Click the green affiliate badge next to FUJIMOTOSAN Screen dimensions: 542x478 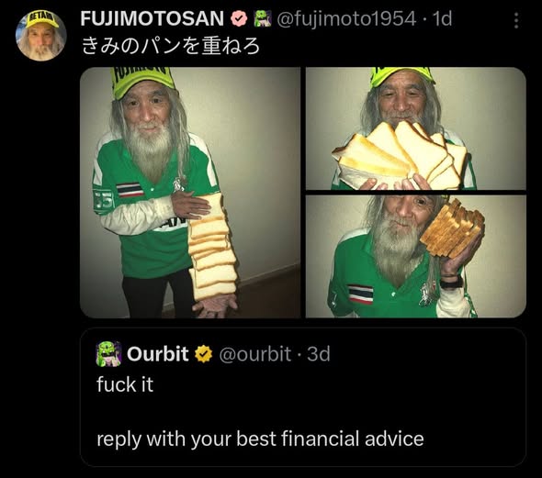pyautogui.click(x=263, y=18)
